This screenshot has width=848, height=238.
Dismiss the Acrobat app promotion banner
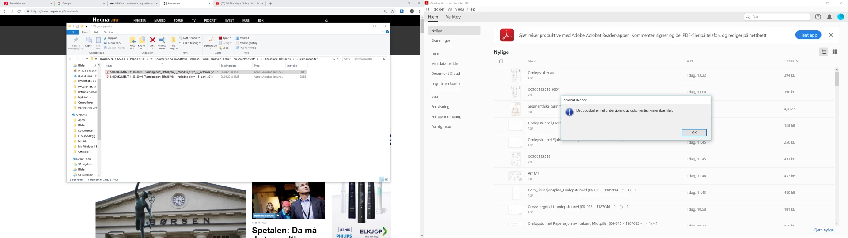coord(831,35)
